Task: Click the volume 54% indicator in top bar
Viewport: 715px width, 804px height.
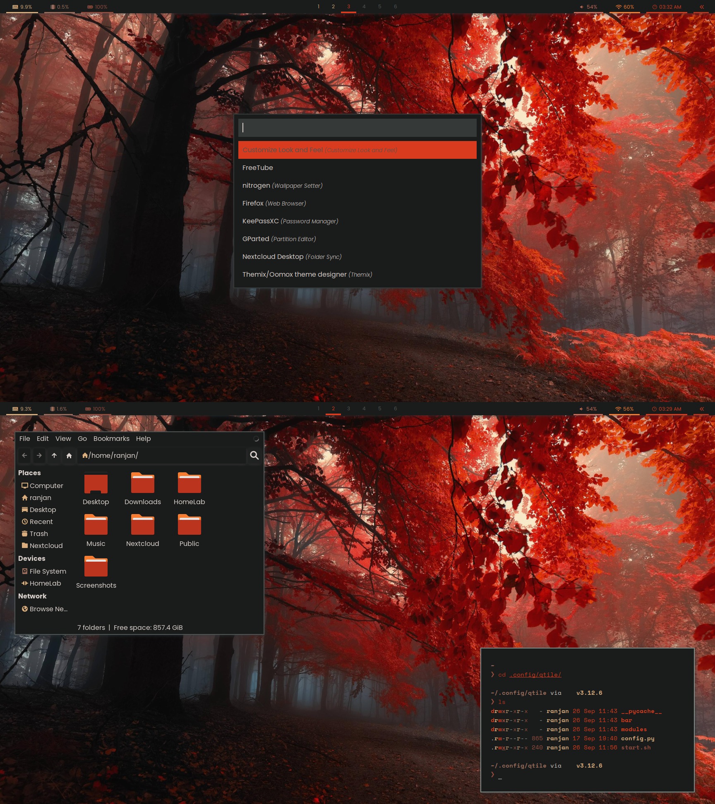Action: coord(588,7)
